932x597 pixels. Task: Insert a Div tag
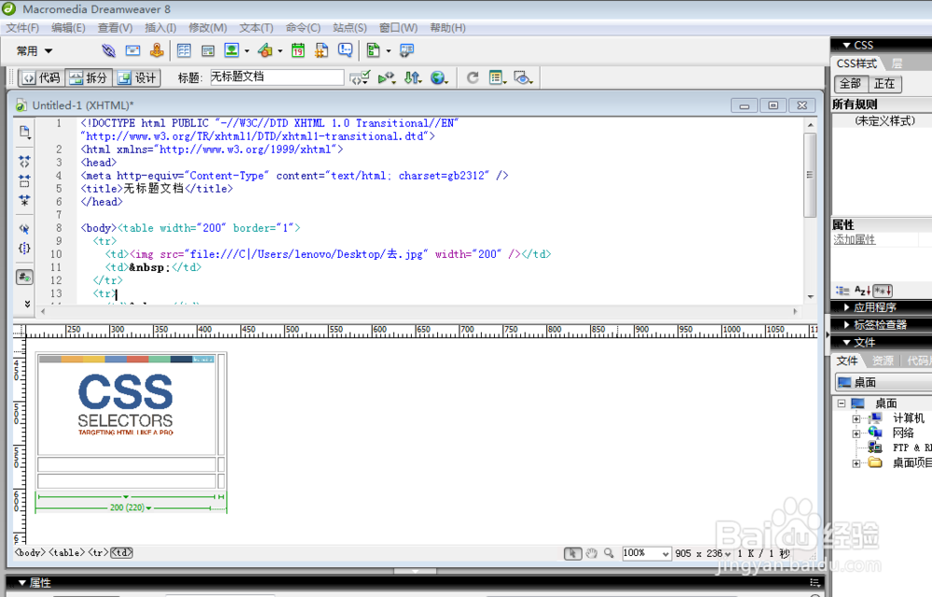tap(208, 51)
